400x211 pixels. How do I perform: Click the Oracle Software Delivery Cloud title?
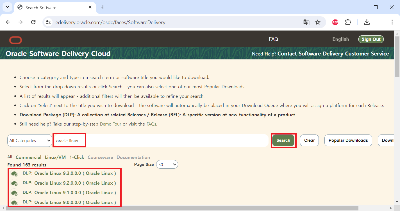click(x=58, y=54)
